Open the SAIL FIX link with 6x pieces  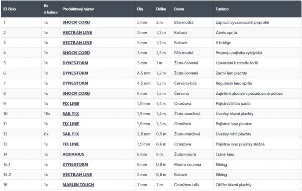(70, 134)
